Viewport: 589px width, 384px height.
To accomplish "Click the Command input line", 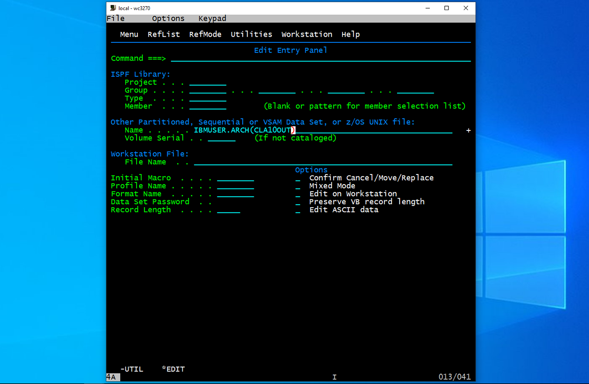I will 321,58.
